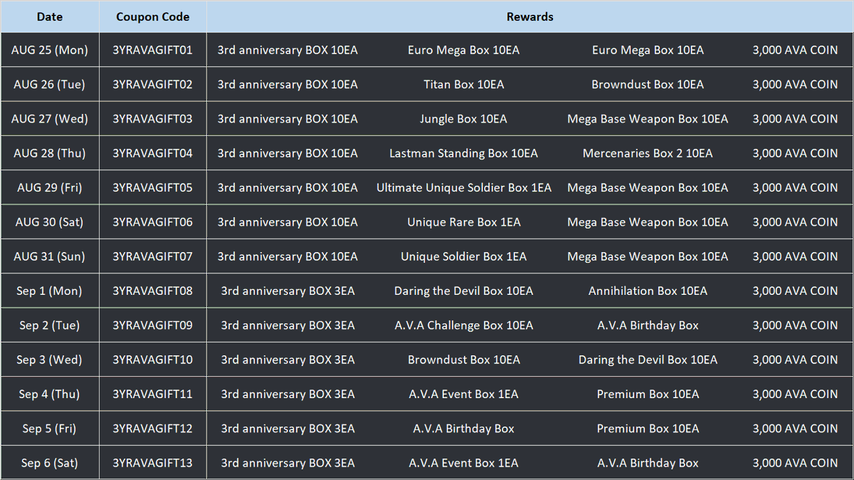Click 3,000 AVA COIN in Sep 2 row
Image resolution: width=854 pixels, height=480 pixels.
pos(795,325)
